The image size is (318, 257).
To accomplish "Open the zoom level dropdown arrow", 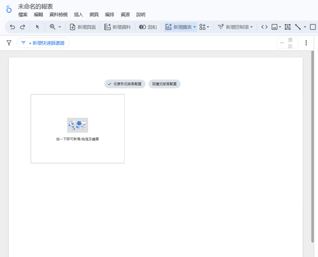I will click(60, 27).
